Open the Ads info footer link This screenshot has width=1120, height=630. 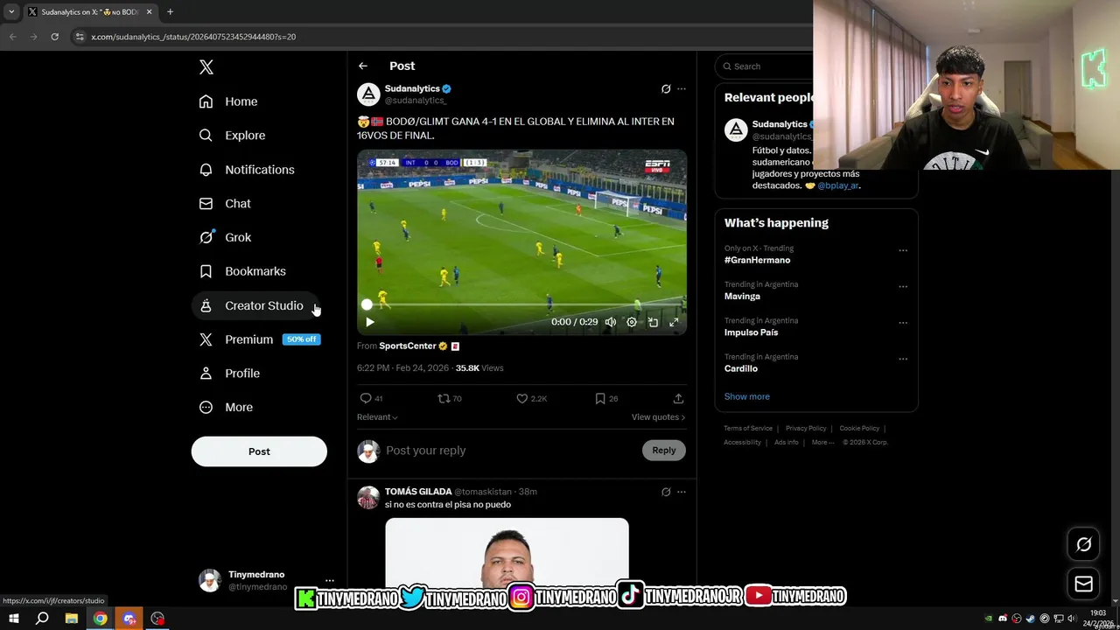point(786,443)
